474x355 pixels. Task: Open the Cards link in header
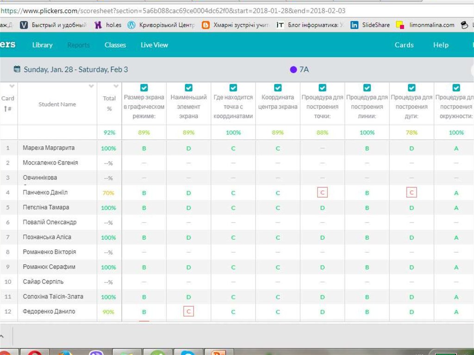point(404,45)
